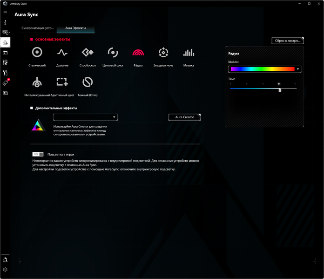Click the Aura Creator prism logo

[39, 125]
